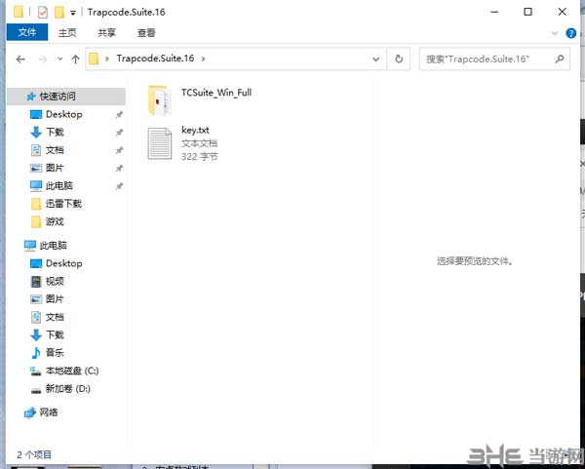Select 快速访问 in the navigation pane
Screen dimensions: 585x469
[66, 97]
